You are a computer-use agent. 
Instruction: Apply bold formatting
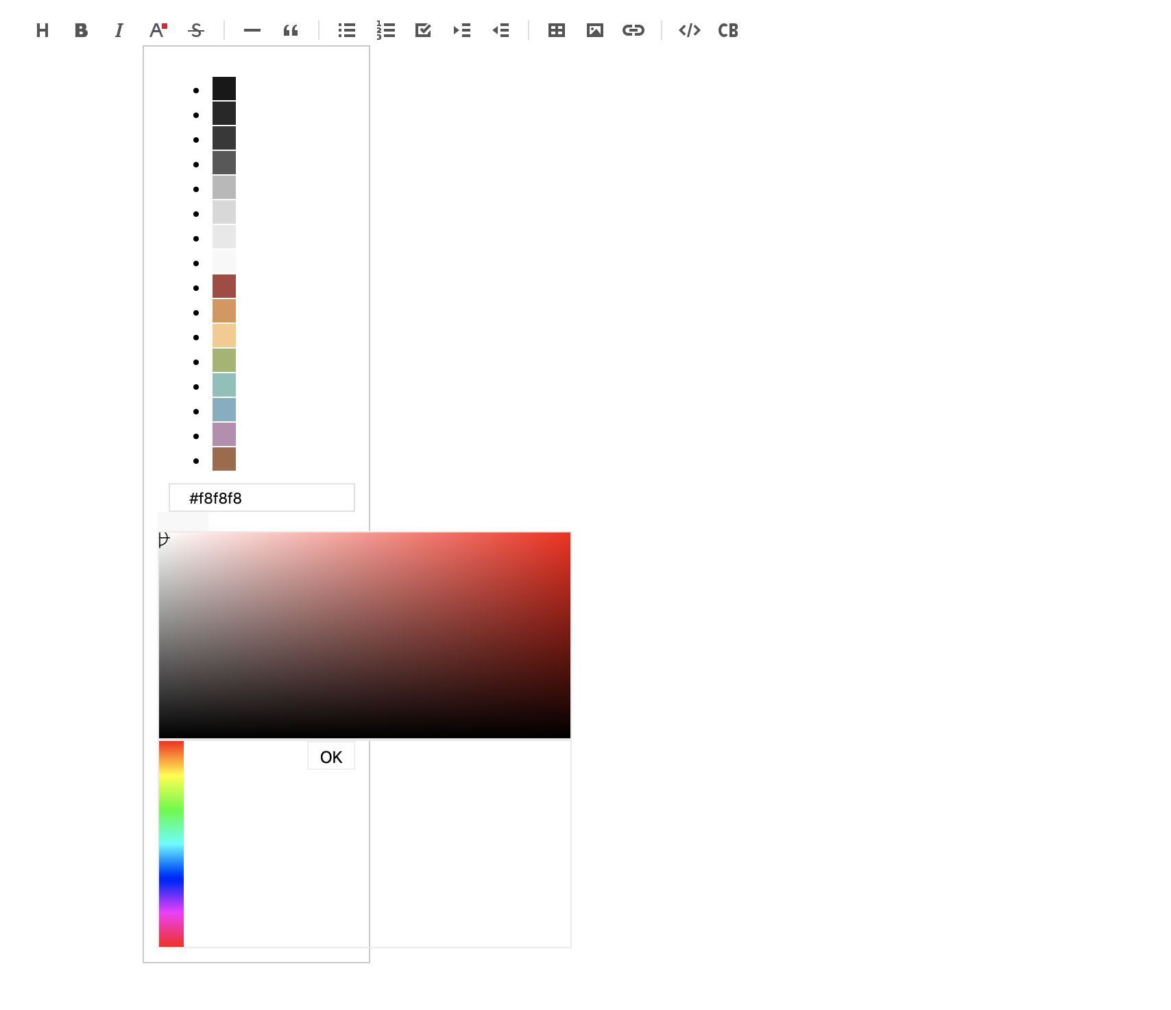pyautogui.click(x=81, y=30)
